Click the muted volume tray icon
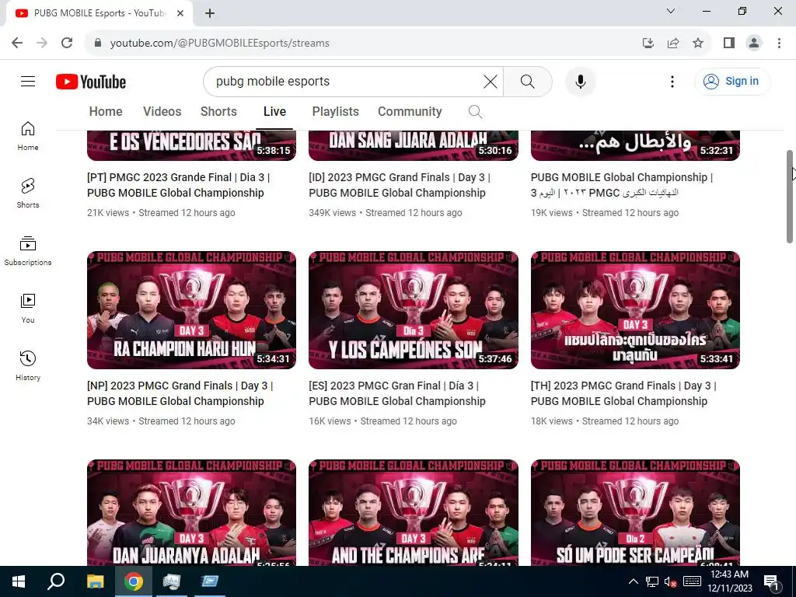This screenshot has width=796, height=597. click(671, 581)
